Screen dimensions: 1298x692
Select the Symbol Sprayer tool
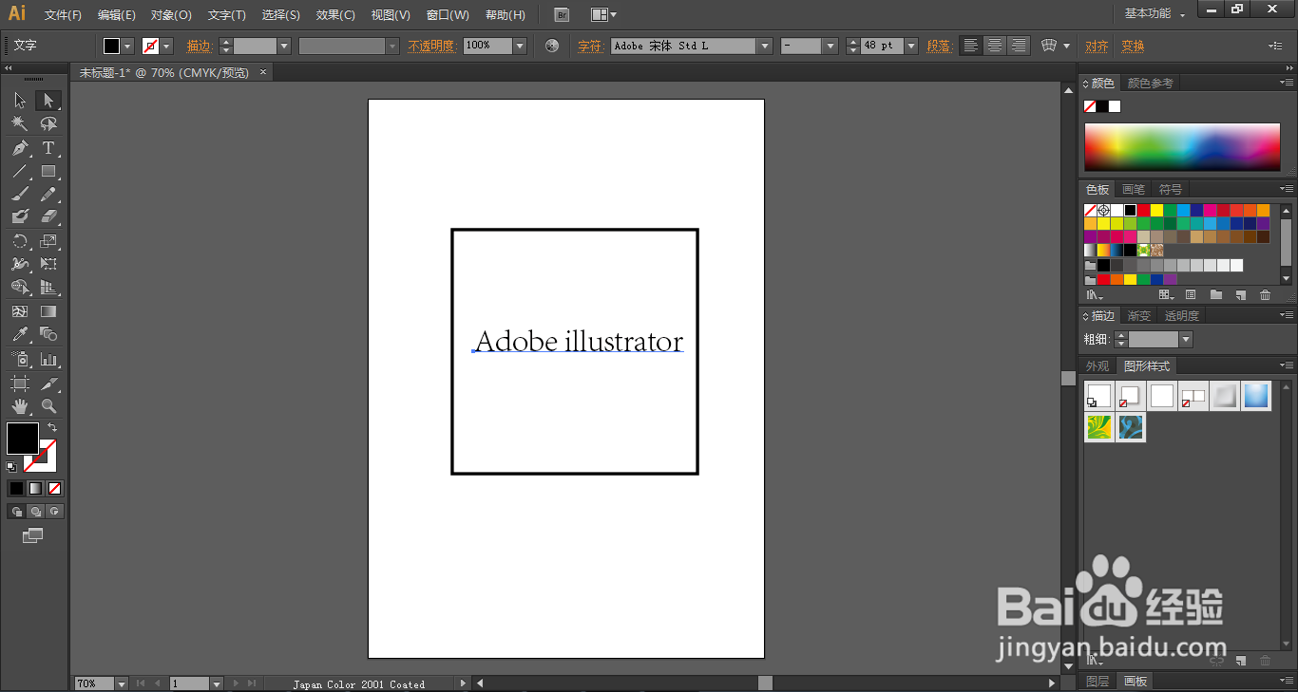click(20, 359)
